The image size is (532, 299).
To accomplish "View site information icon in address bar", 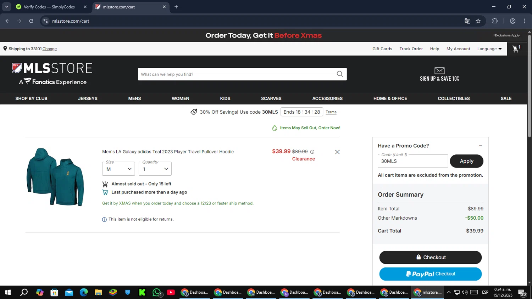I will [x=45, y=21].
